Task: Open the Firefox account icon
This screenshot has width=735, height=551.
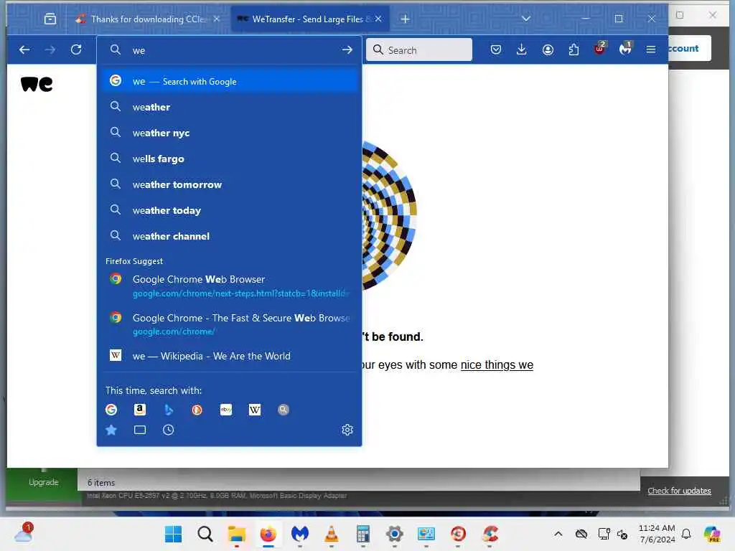Action: click(548, 50)
